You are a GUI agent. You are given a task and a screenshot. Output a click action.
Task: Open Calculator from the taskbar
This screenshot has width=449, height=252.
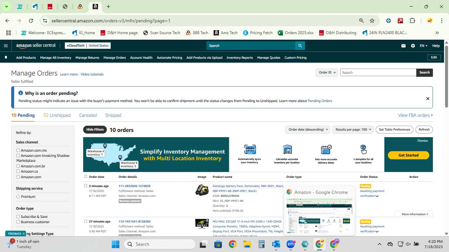(262, 244)
